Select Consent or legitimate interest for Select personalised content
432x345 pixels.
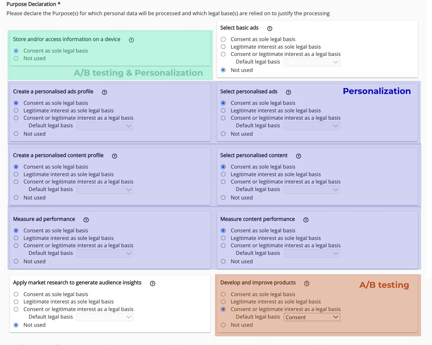[223, 182]
